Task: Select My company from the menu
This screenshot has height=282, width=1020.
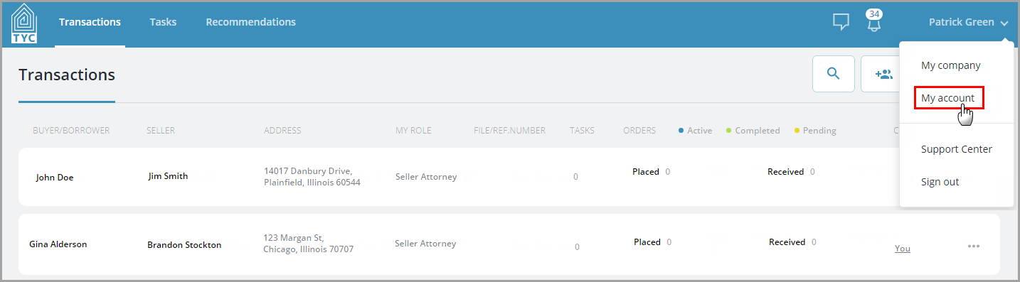Action: coord(950,65)
